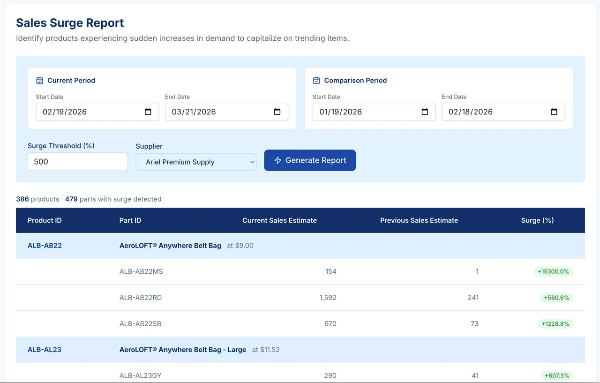The image size is (600, 383).
Task: Click current sales value 290
Action: 330,375
